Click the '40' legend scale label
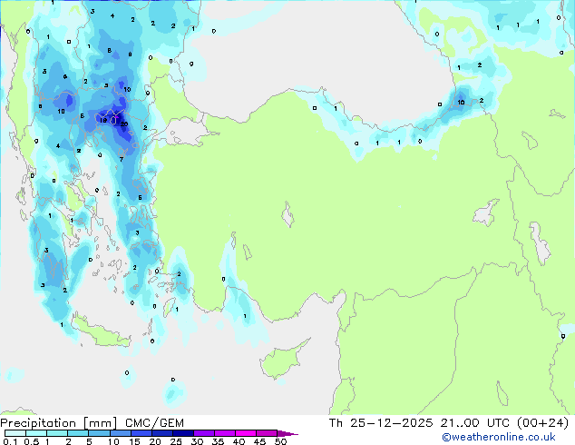This screenshot has height=445, width=575. pyautogui.click(x=239, y=441)
